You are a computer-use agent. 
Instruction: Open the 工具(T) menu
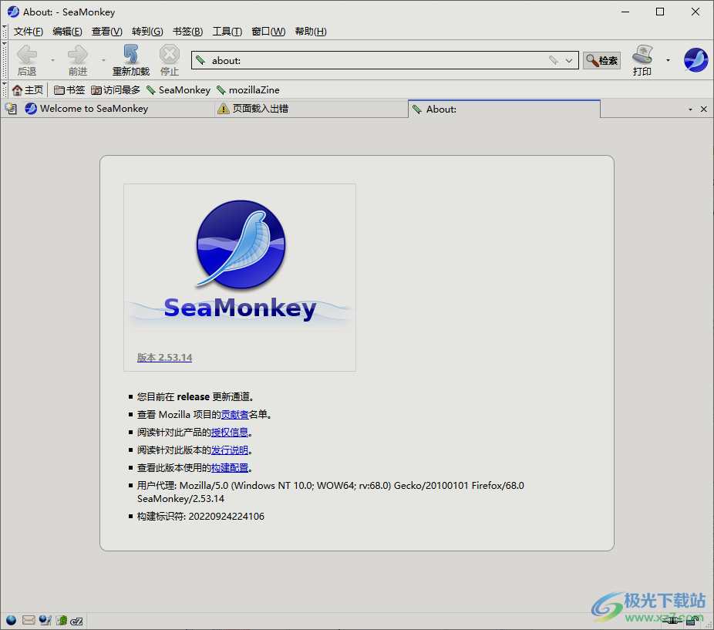click(x=227, y=32)
